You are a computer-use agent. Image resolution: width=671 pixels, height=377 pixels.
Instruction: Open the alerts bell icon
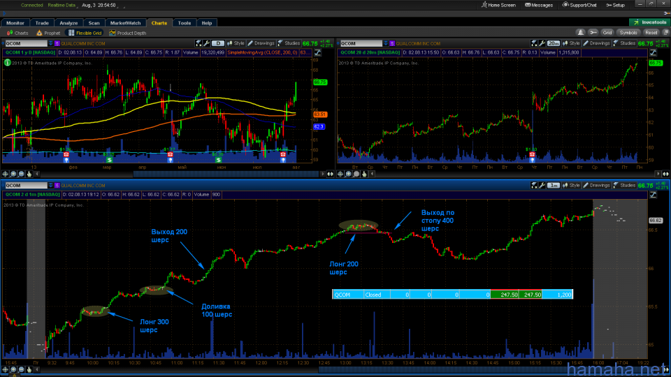[x=580, y=33]
